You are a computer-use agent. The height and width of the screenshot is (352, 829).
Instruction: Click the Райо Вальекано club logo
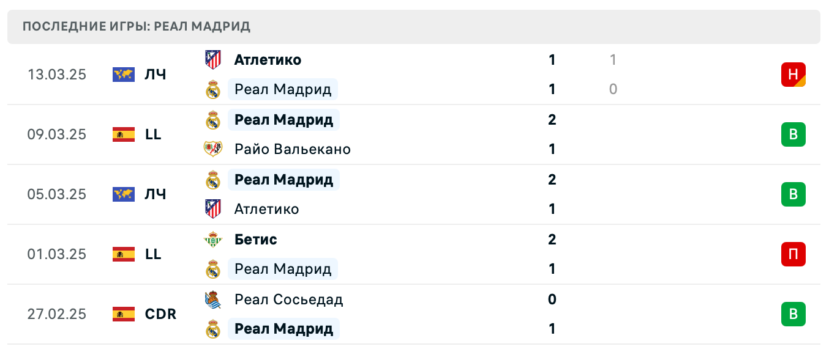coord(213,149)
